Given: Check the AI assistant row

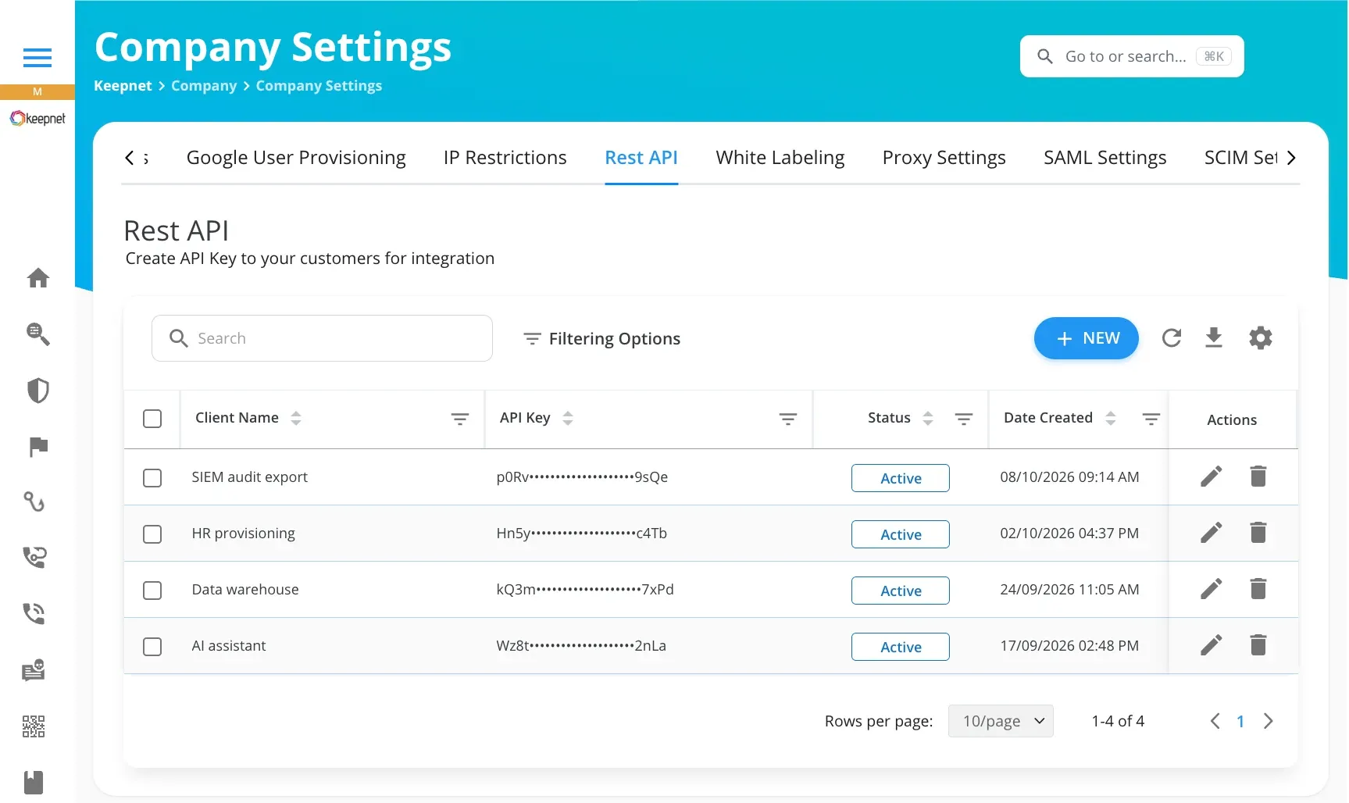Looking at the screenshot, I should click(x=152, y=647).
